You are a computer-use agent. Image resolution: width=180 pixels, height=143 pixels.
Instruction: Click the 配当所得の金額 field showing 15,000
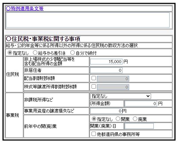[106, 61]
